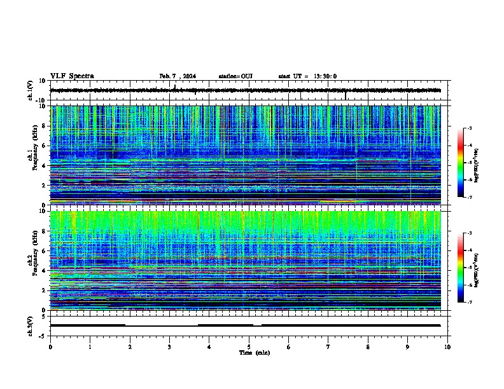Click the time axis tick label '0'
The height and width of the screenshot is (389, 504).
pyautogui.click(x=50, y=346)
